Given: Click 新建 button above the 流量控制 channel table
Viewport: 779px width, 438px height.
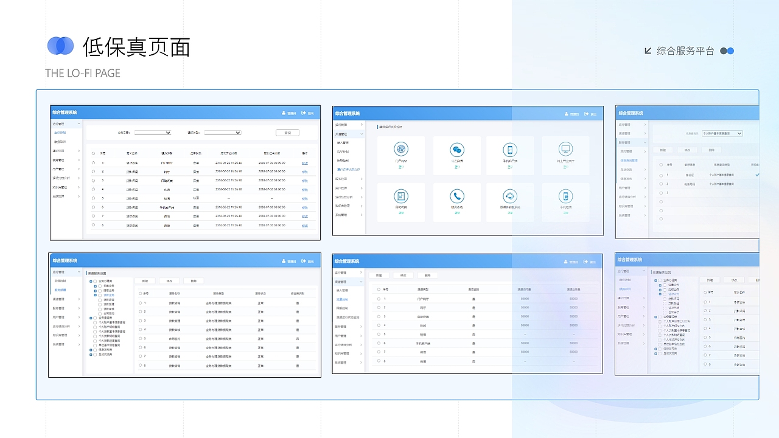Looking at the screenshot, I should pyautogui.click(x=378, y=275).
